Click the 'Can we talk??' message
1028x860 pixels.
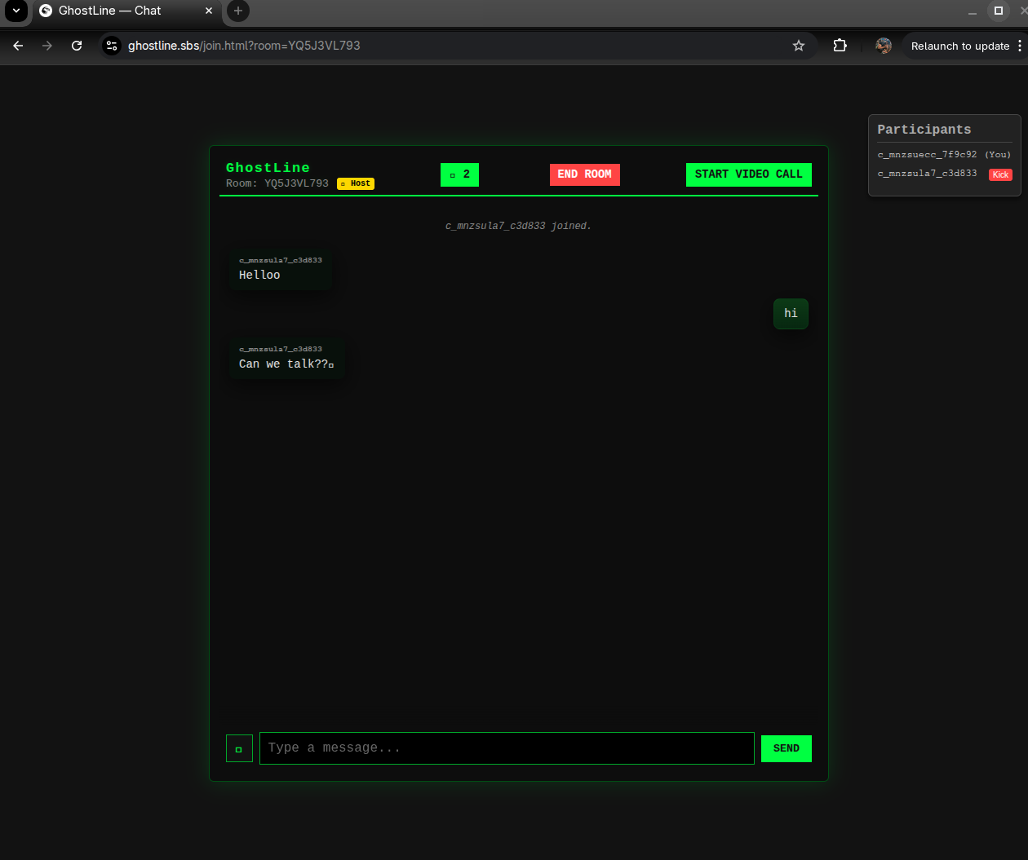(x=287, y=358)
